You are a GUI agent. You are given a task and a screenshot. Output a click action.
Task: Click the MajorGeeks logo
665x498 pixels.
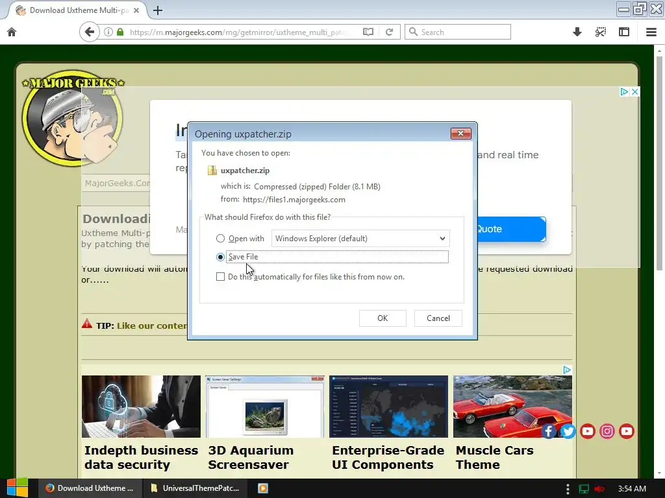point(73,118)
